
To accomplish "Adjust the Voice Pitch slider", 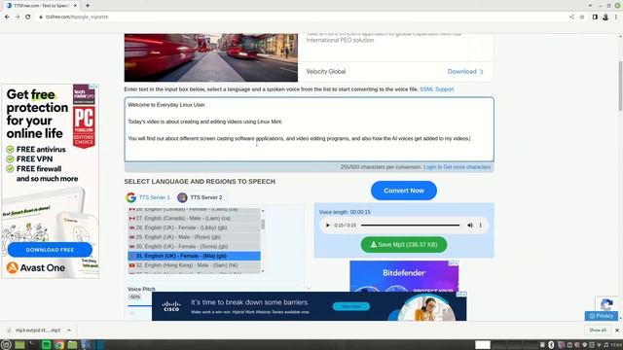I will click(x=140, y=305).
